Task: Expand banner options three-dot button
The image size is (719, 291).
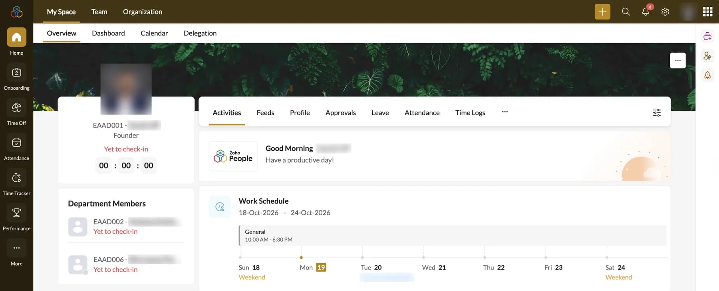Action: pos(678,61)
